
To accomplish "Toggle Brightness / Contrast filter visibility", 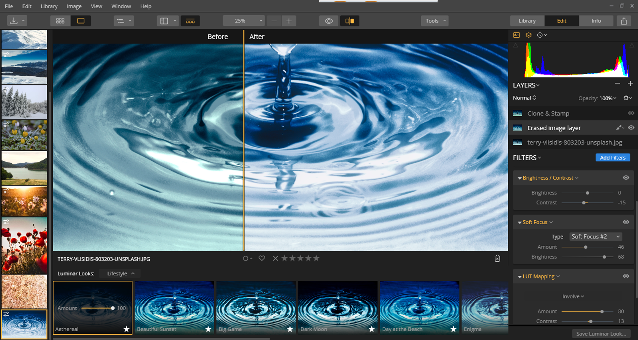I will point(626,178).
